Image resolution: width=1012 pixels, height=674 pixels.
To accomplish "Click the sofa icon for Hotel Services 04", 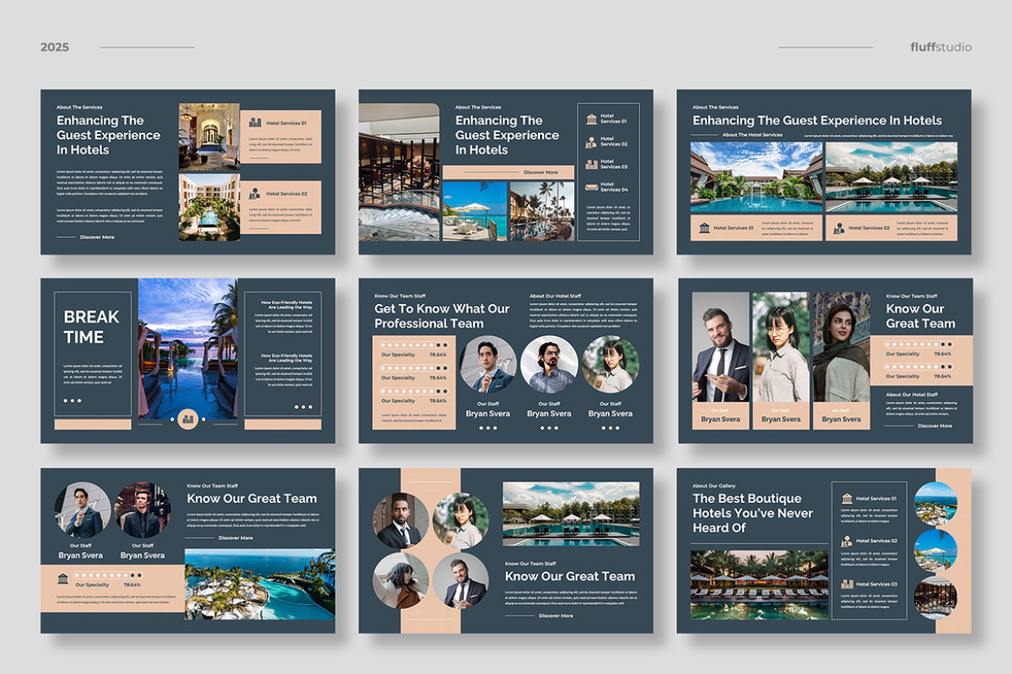I will pyautogui.click(x=591, y=187).
